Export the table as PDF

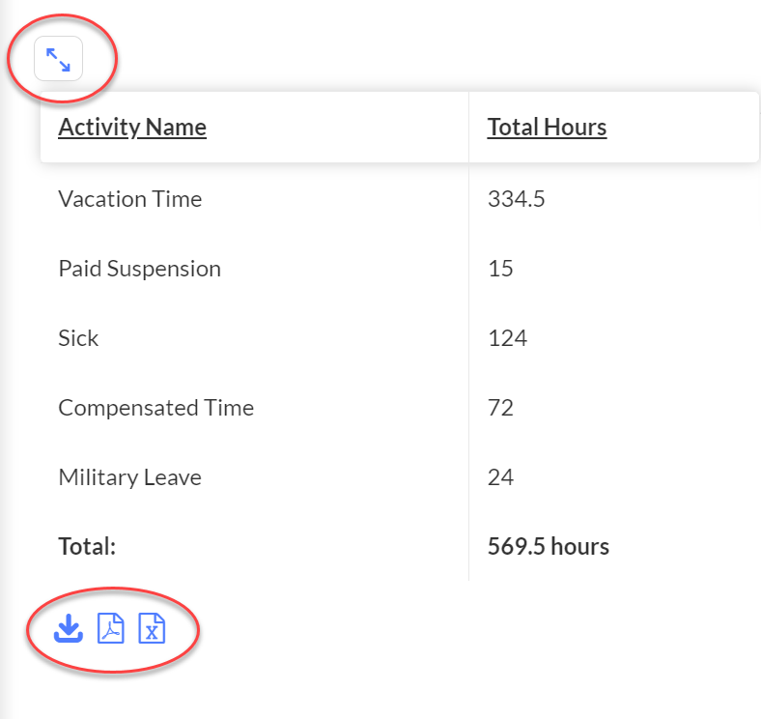tap(111, 628)
